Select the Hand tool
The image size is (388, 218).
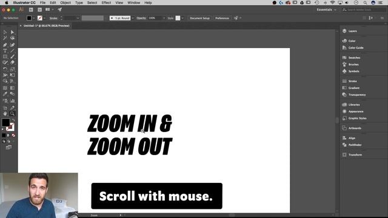coord(5,114)
